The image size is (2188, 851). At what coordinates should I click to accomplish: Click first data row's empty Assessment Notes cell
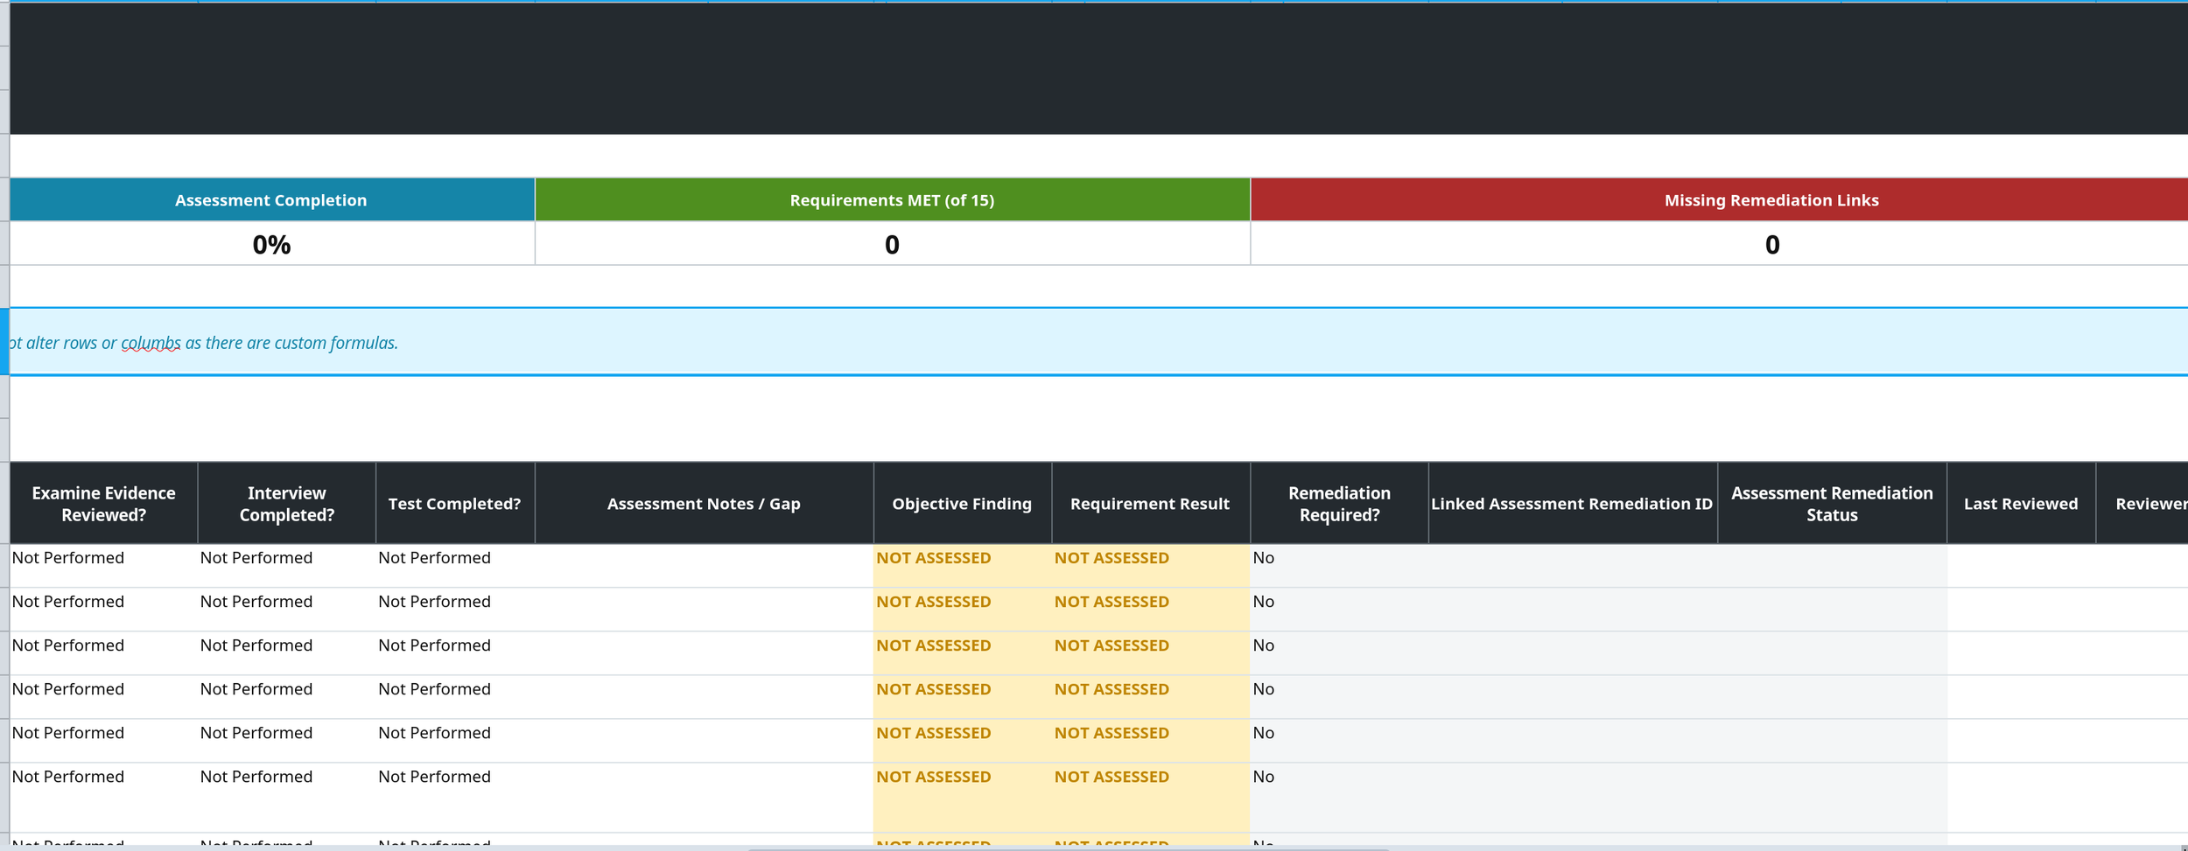coord(704,565)
